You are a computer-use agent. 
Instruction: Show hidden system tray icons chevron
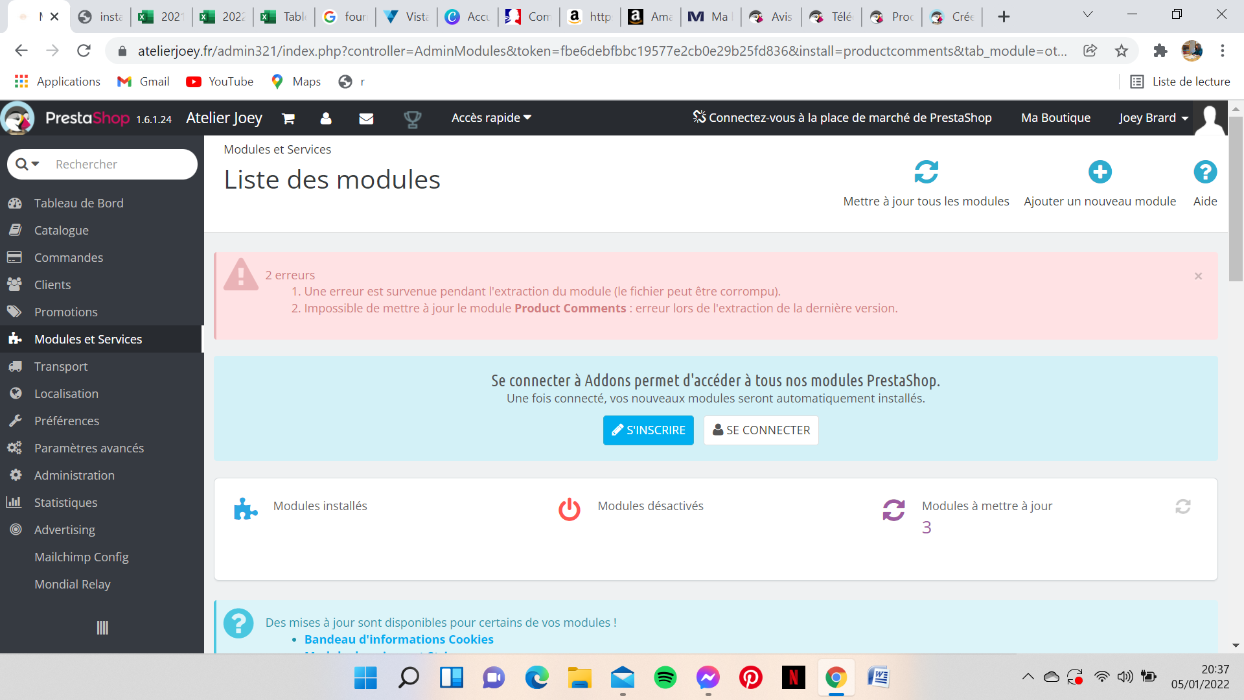coord(1028,677)
